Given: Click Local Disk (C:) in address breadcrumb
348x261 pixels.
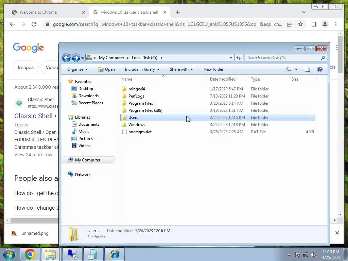Looking at the screenshot, I should point(144,58).
